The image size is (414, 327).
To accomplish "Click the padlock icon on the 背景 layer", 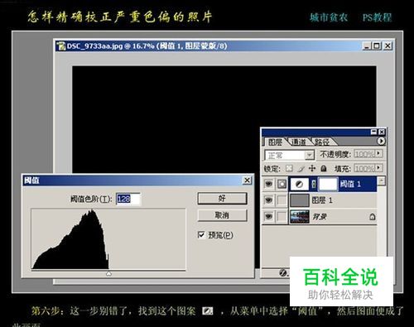I will click(x=373, y=217).
